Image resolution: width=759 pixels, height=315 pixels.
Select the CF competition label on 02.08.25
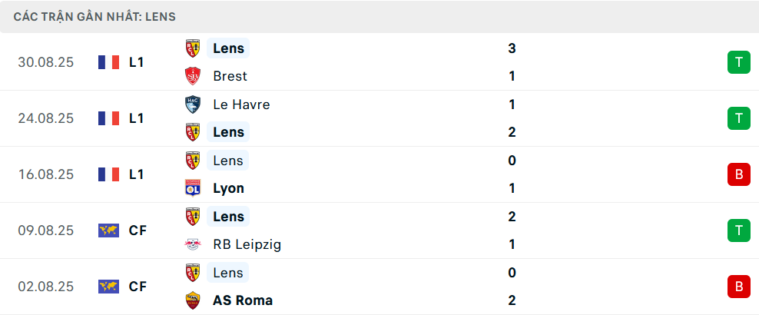click(138, 287)
